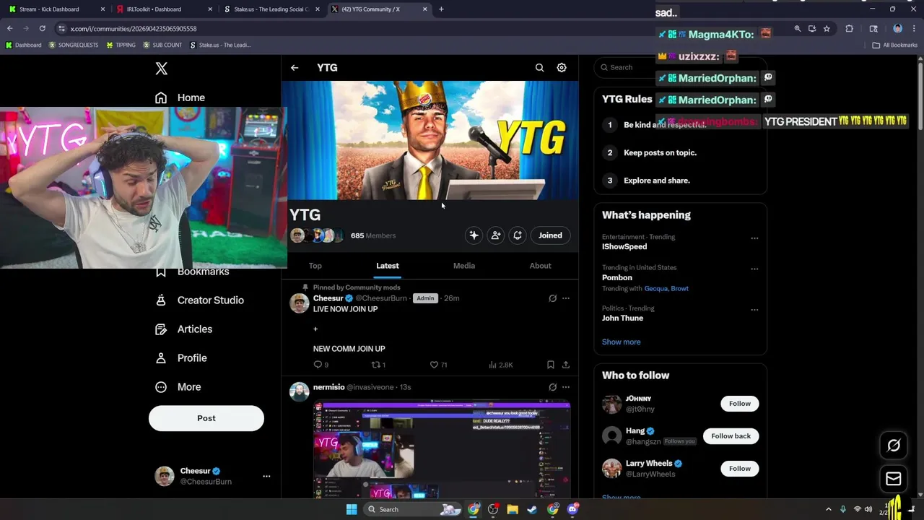
Task: Like Cheesur's pinned post
Action: (x=438, y=365)
